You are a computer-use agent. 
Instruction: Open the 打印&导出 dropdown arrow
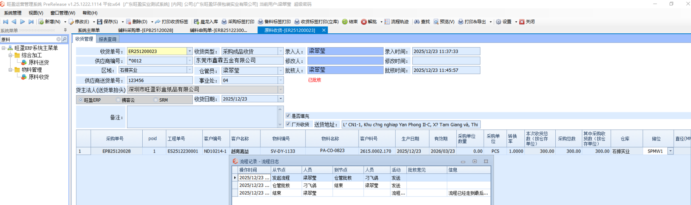point(491,22)
